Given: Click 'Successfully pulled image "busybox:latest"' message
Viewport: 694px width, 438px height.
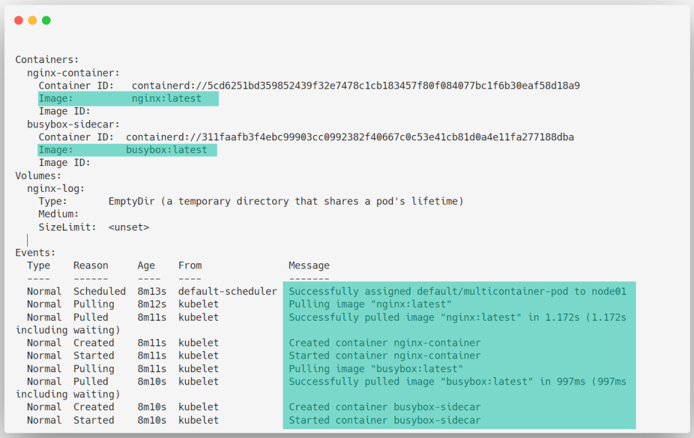Looking at the screenshot, I should tap(457, 381).
